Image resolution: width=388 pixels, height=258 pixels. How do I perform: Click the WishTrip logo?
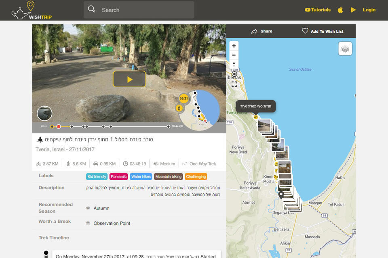[31, 10]
